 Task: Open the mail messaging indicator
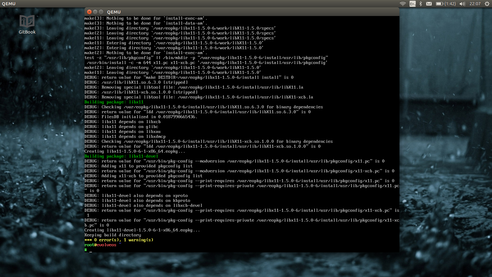point(429,4)
